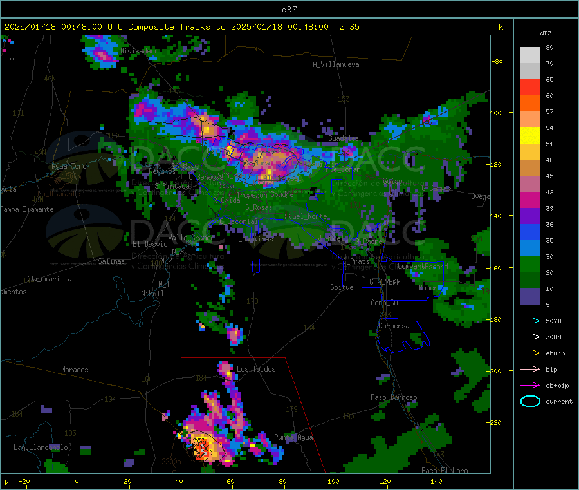Click the '-80' tick on the right km axis

497,61
